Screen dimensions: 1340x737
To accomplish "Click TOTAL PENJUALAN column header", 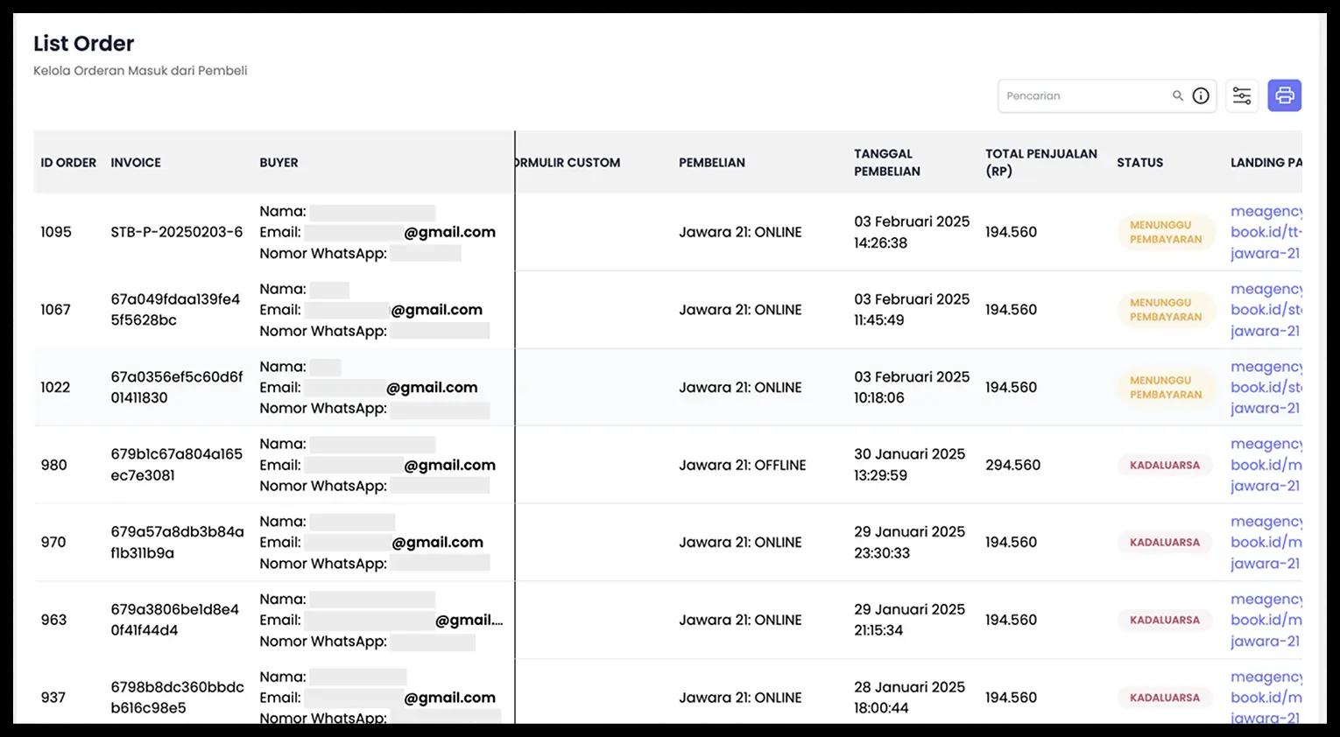I will [1041, 163].
